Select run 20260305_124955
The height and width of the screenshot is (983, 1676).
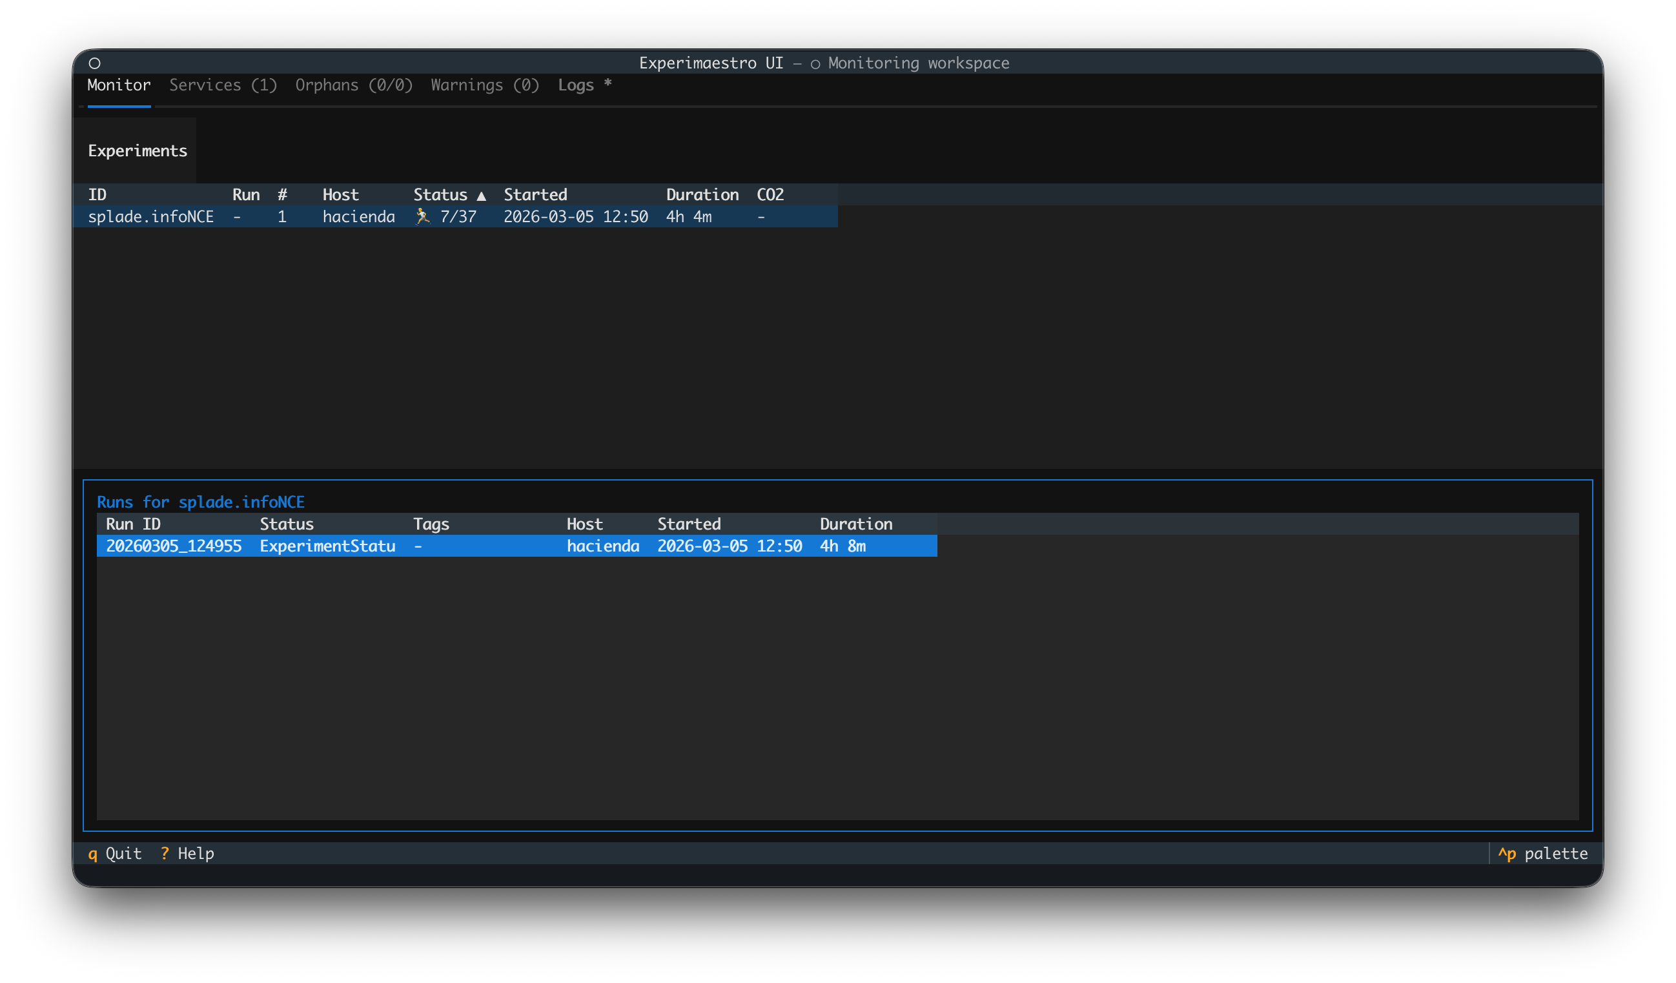tap(174, 546)
